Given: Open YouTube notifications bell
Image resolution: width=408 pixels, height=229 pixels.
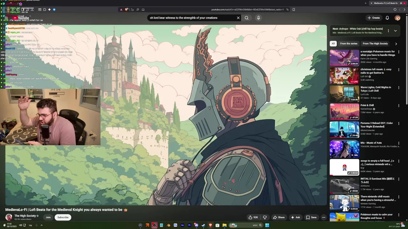Looking at the screenshot, I should (387, 18).
